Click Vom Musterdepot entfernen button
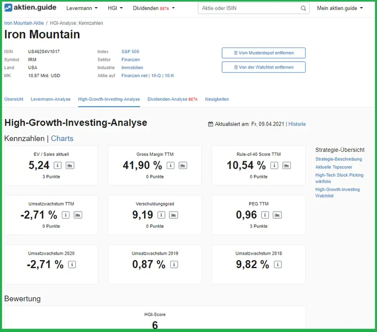The width and height of the screenshot is (377, 332). (x=264, y=53)
